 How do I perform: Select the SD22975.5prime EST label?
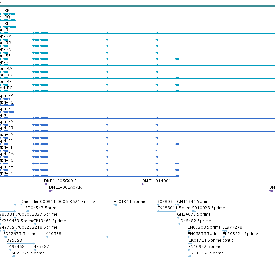click(20, 234)
